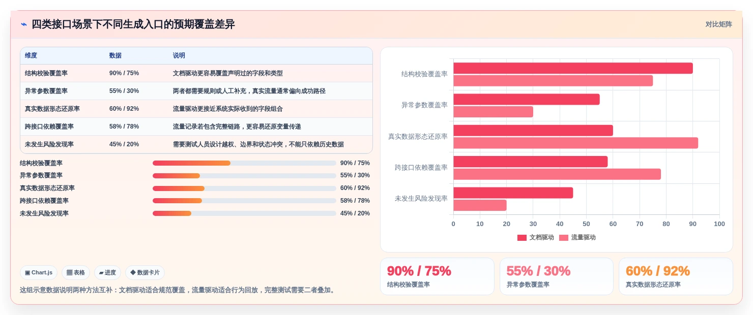The height and width of the screenshot is (315, 753).
Task: Select table row 结构校验覆盖率
Action: click(x=196, y=73)
